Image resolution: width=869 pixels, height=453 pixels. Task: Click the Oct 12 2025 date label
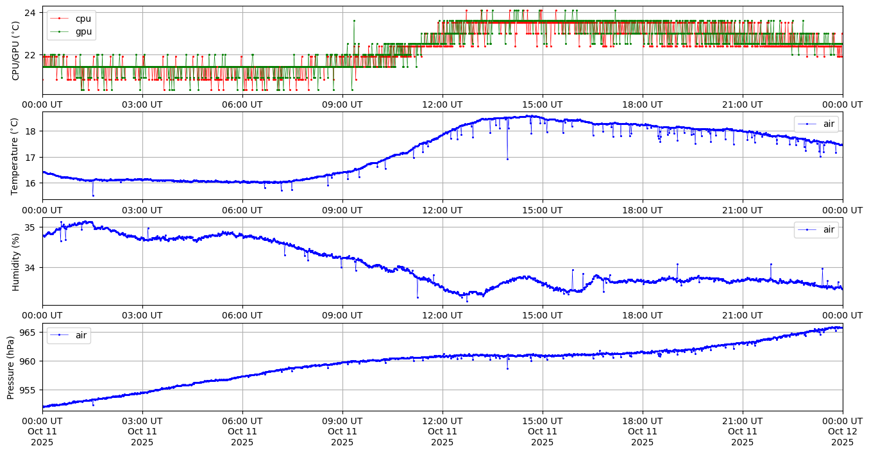coord(842,432)
